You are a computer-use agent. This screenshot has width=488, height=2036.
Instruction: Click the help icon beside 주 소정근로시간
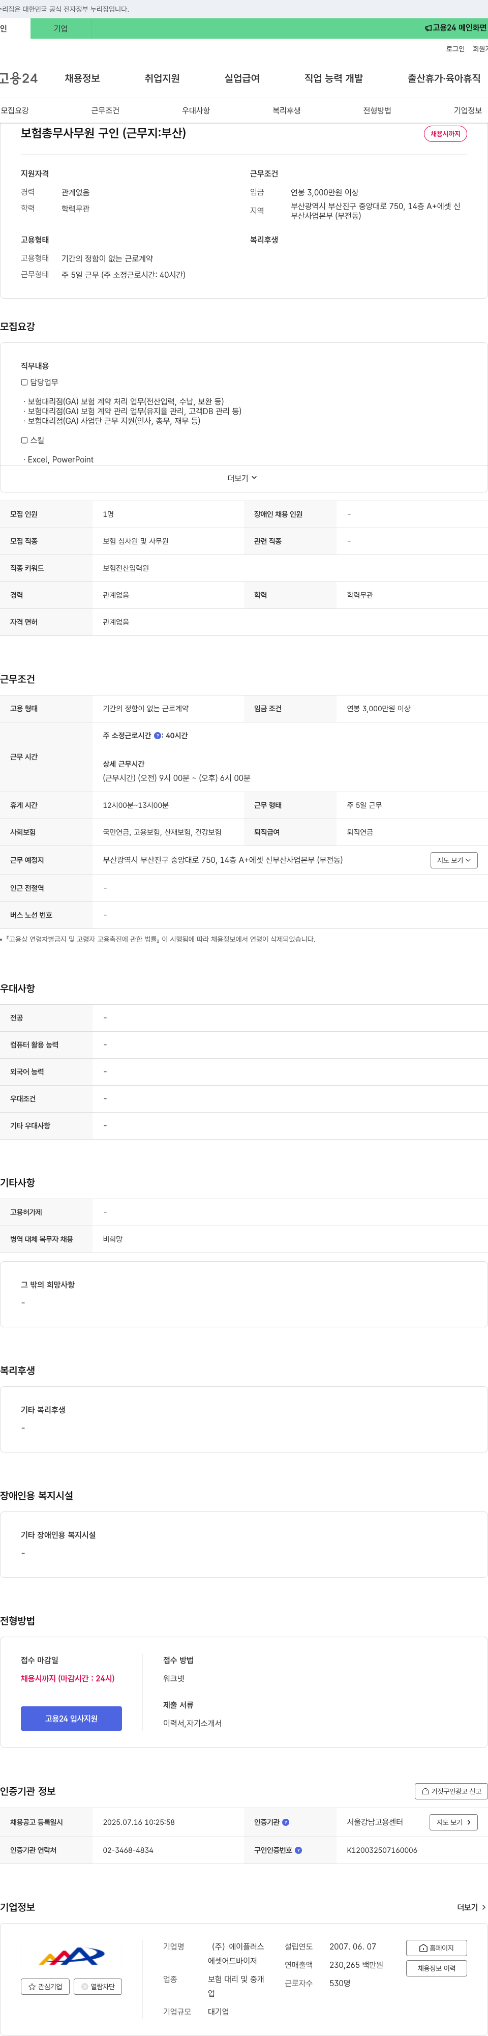(x=157, y=736)
